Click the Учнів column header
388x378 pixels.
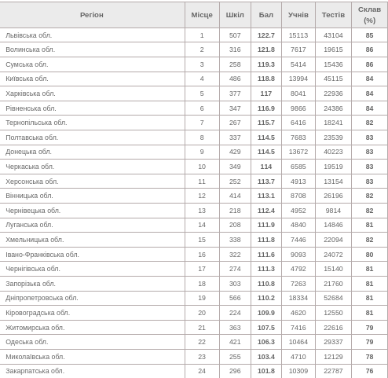coord(298,15)
